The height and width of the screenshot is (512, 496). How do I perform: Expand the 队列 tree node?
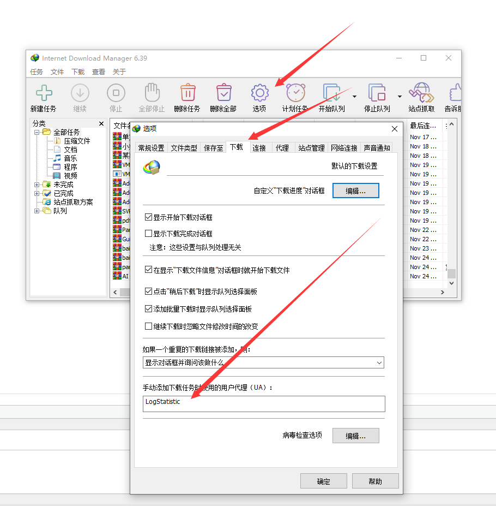[x=37, y=211]
